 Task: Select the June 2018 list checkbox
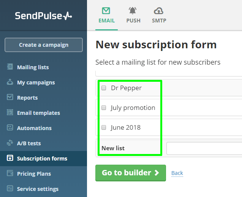coord(104,127)
